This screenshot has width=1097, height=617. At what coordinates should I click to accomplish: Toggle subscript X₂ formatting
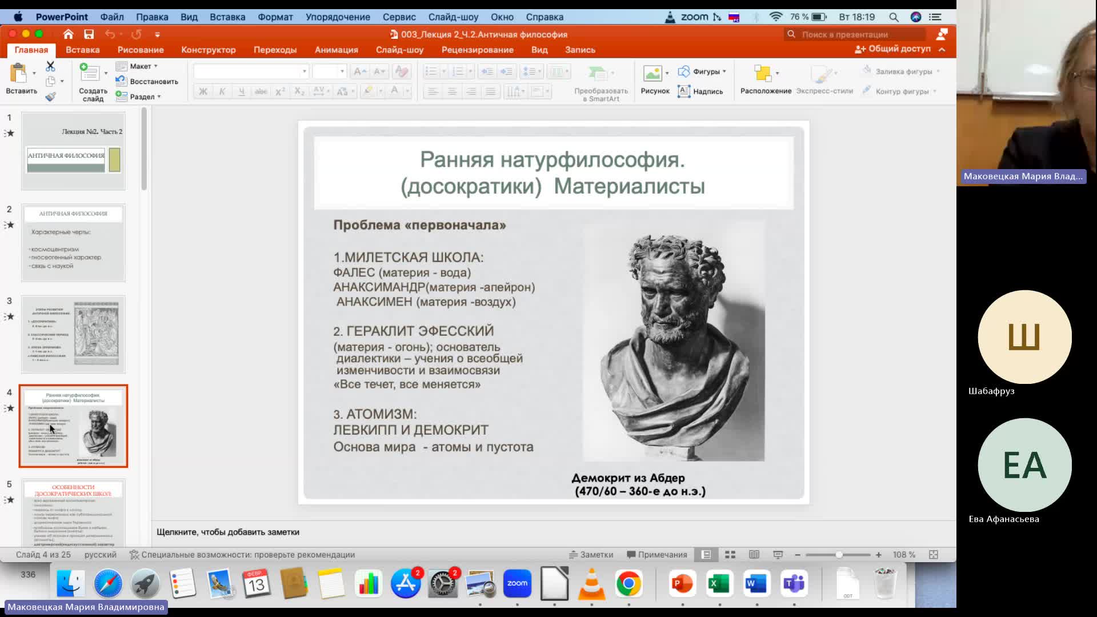click(x=299, y=91)
